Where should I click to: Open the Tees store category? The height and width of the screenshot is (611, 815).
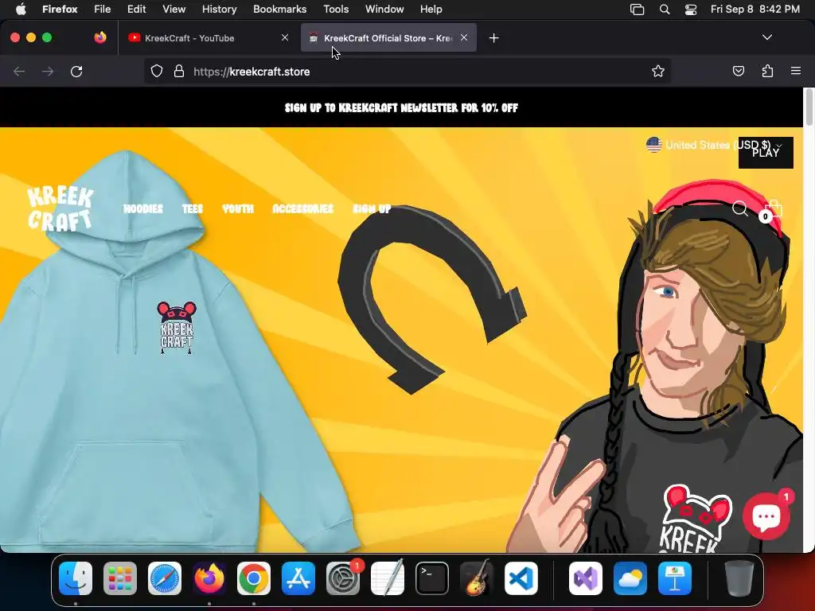coord(193,209)
